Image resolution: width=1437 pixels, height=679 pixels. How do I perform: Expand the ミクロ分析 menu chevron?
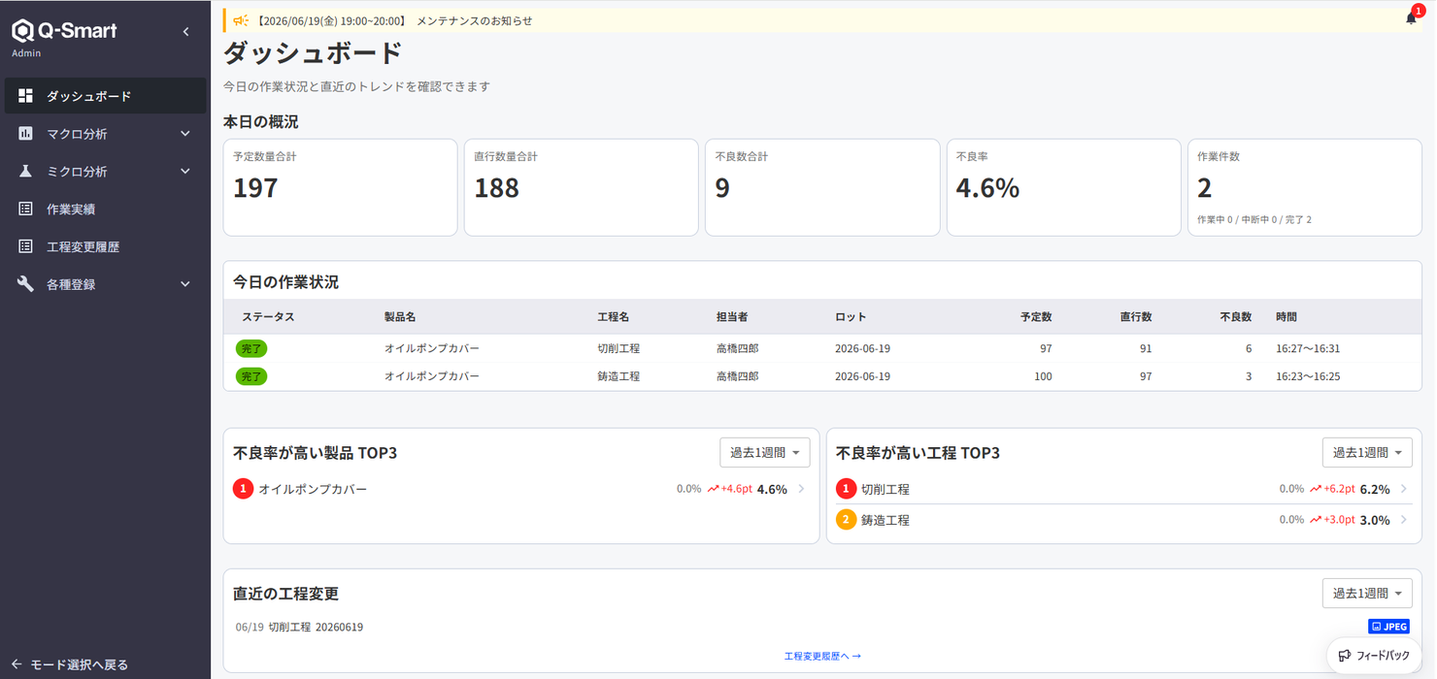(x=185, y=172)
